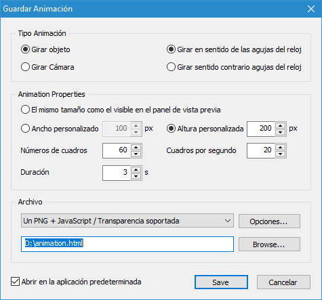Open the Opciones... dialog
Screen dimensions: 322x300
click(269, 221)
